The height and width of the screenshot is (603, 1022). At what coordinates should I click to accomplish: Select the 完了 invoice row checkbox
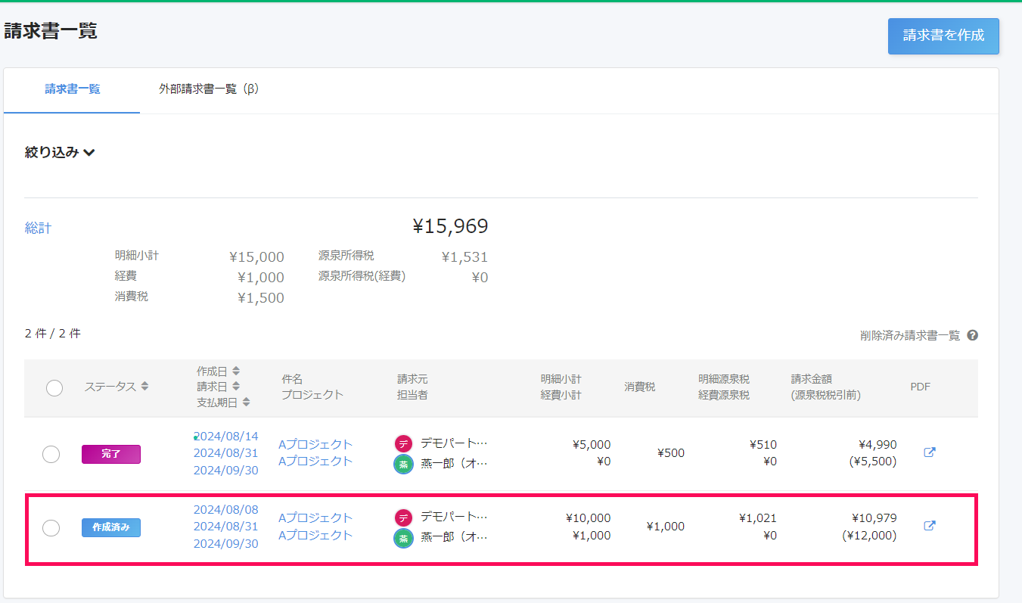(51, 455)
